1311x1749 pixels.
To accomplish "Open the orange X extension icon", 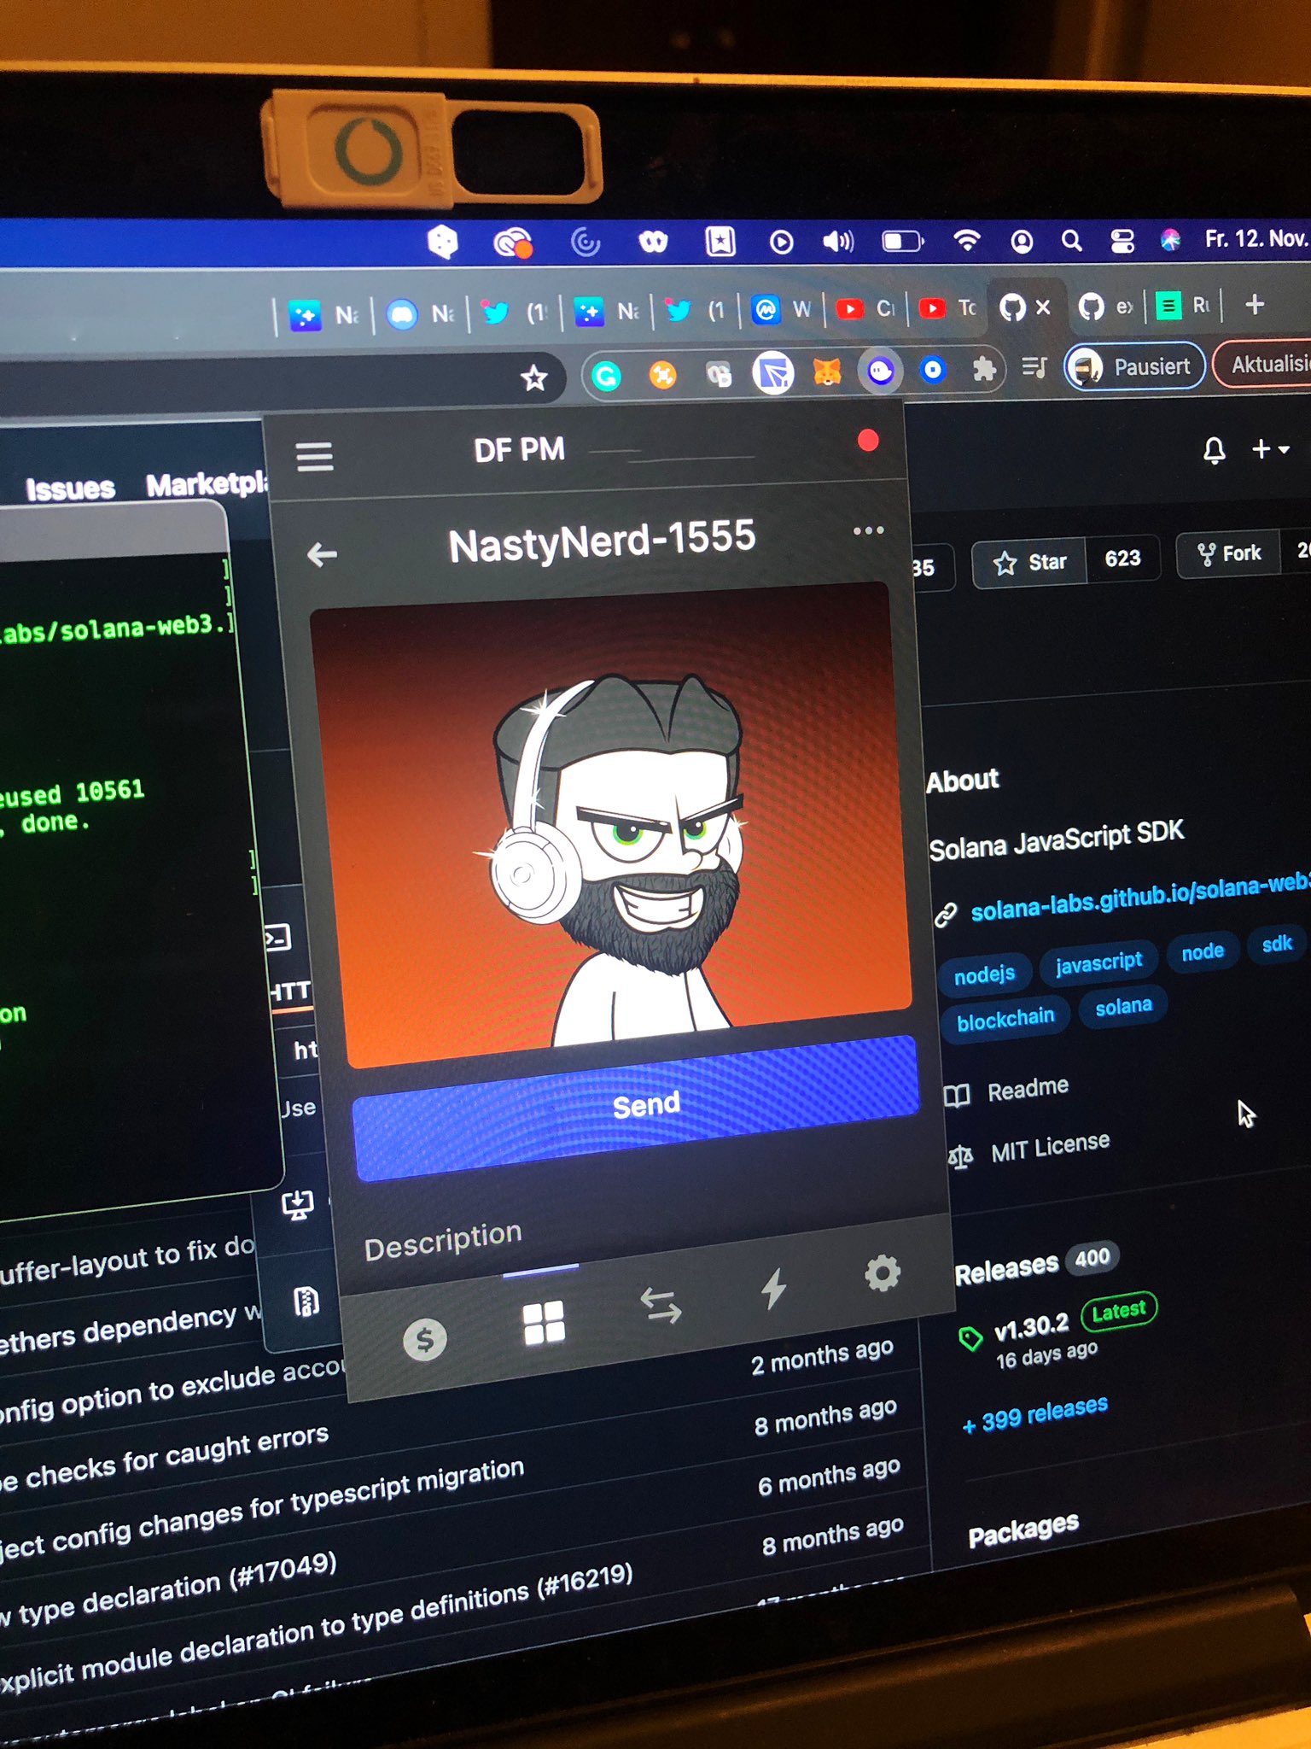I will pos(662,374).
